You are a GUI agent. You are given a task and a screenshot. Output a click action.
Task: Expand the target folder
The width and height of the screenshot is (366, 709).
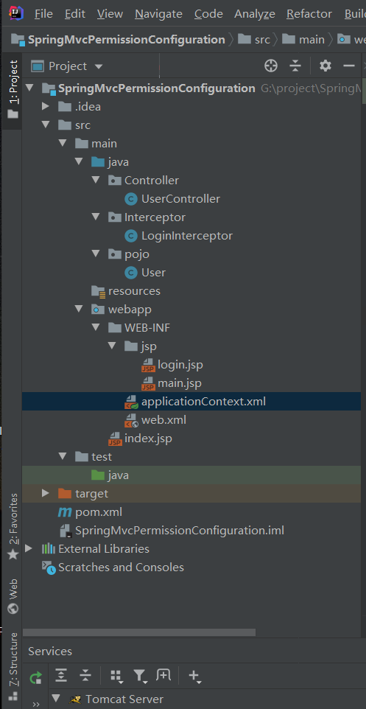tap(45, 493)
